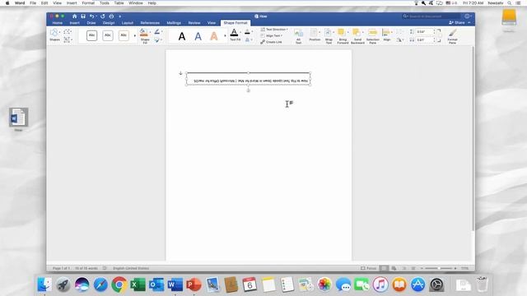The width and height of the screenshot is (527, 296).
Task: Apply the orange WordArt A style
Action: (214, 36)
